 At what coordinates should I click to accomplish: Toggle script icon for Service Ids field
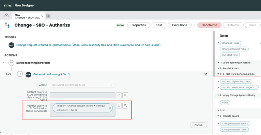119,106
